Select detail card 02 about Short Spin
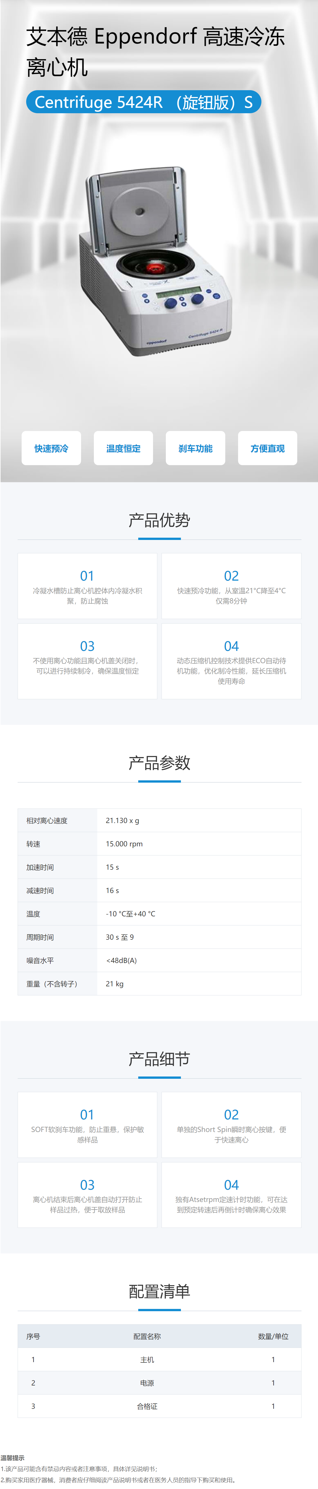The height and width of the screenshot is (1489, 318). coord(231,1125)
